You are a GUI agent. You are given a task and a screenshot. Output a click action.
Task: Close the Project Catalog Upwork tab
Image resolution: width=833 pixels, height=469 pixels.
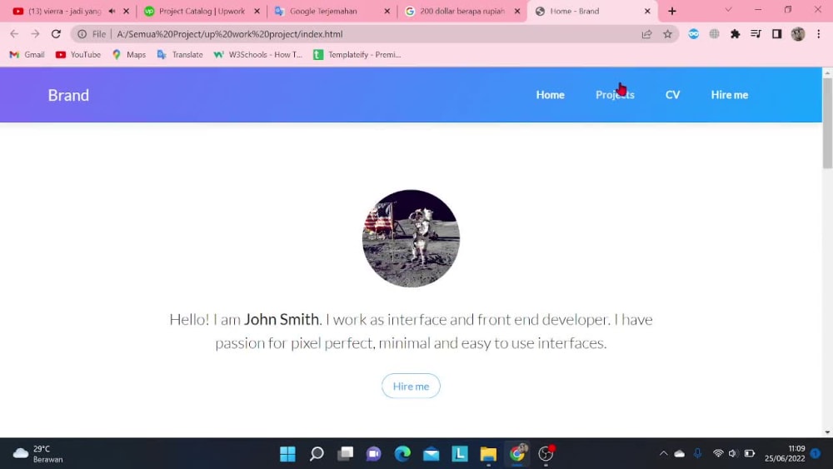(257, 11)
